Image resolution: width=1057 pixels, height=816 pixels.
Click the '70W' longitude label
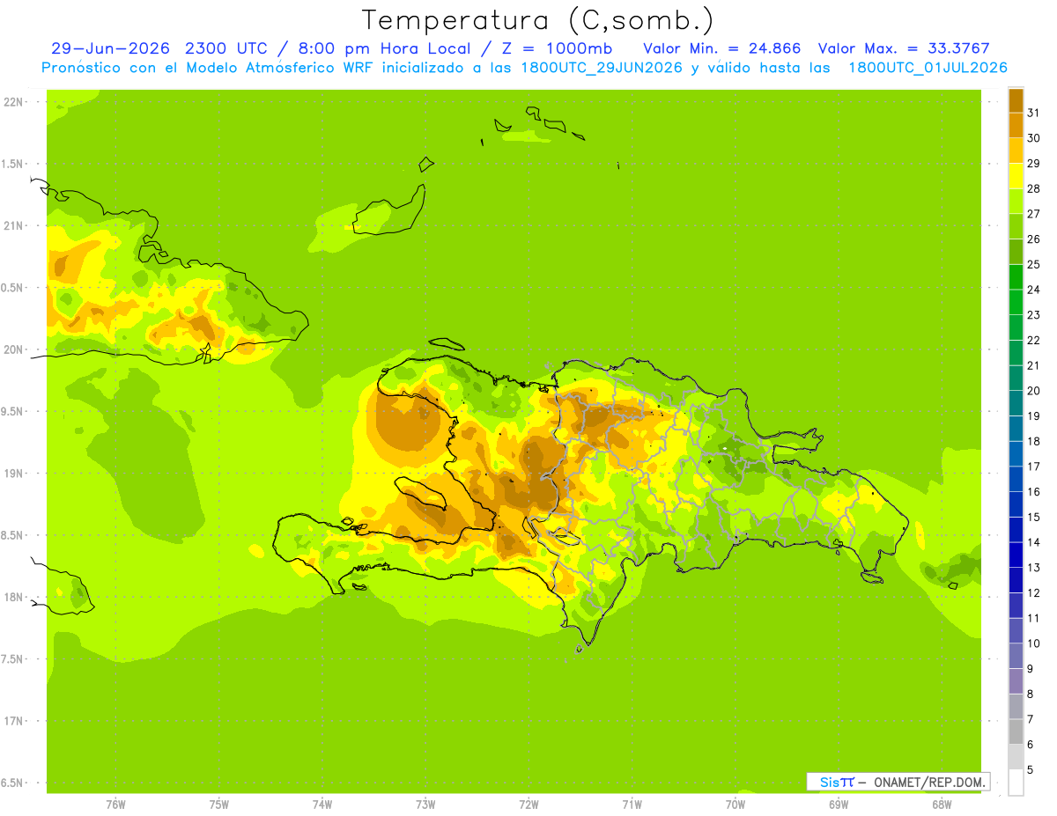point(735,805)
